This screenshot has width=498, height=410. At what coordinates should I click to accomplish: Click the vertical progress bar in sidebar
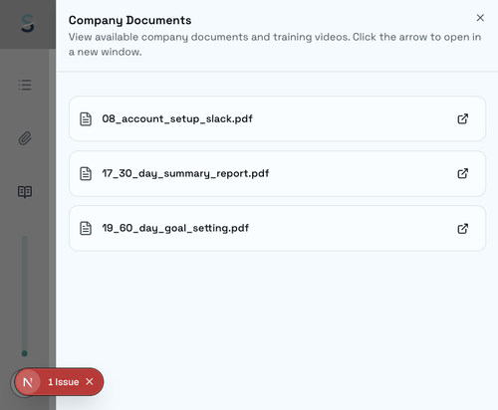pos(25,297)
